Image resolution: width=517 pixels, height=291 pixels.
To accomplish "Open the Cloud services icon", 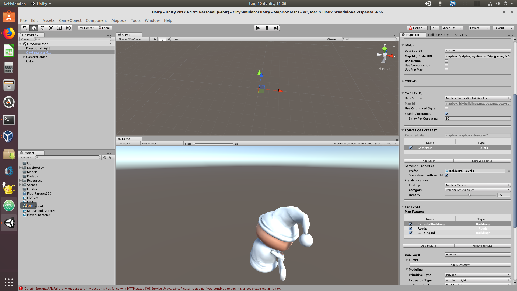I will click(434, 28).
